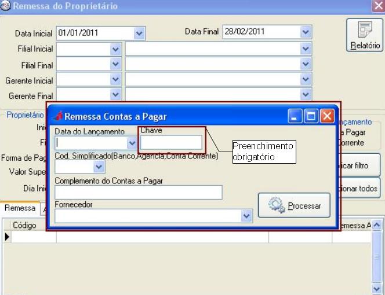Switch to the Remessa tab
The image size is (385, 295).
20,208
